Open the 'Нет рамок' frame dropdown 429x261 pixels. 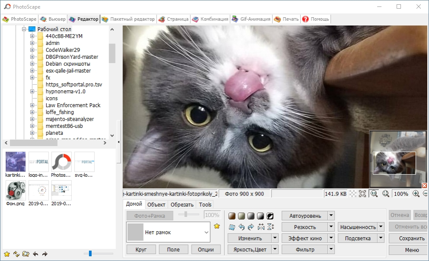tap(206, 232)
